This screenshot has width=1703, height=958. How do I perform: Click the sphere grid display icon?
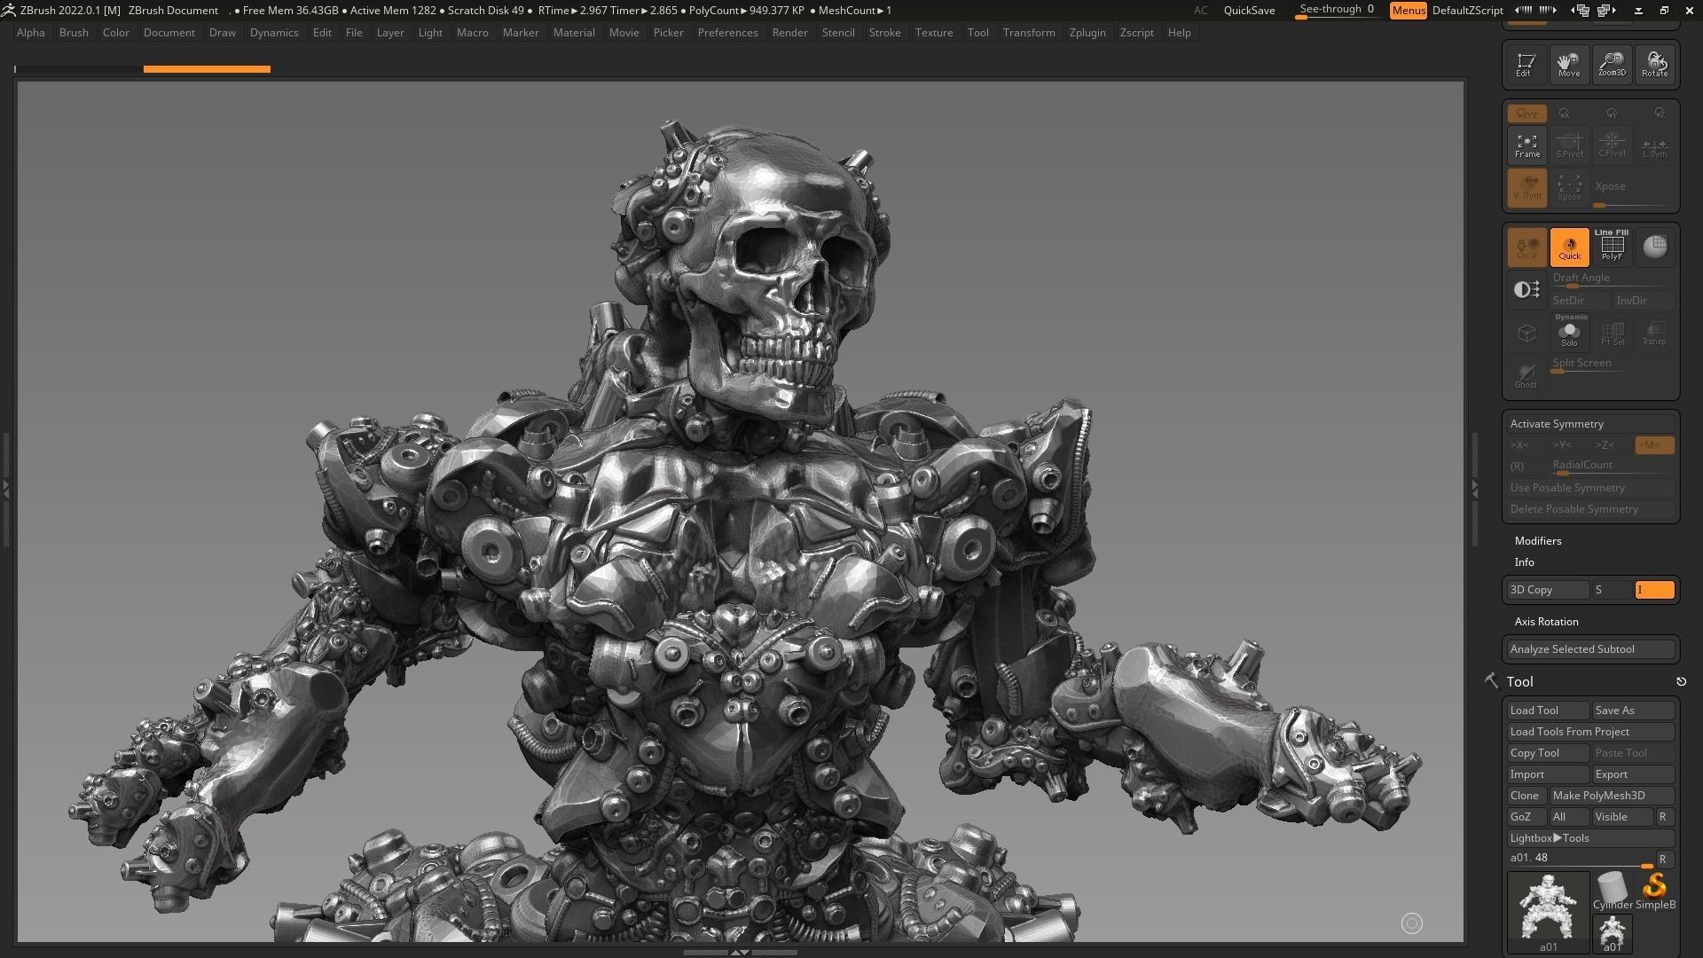1654,247
